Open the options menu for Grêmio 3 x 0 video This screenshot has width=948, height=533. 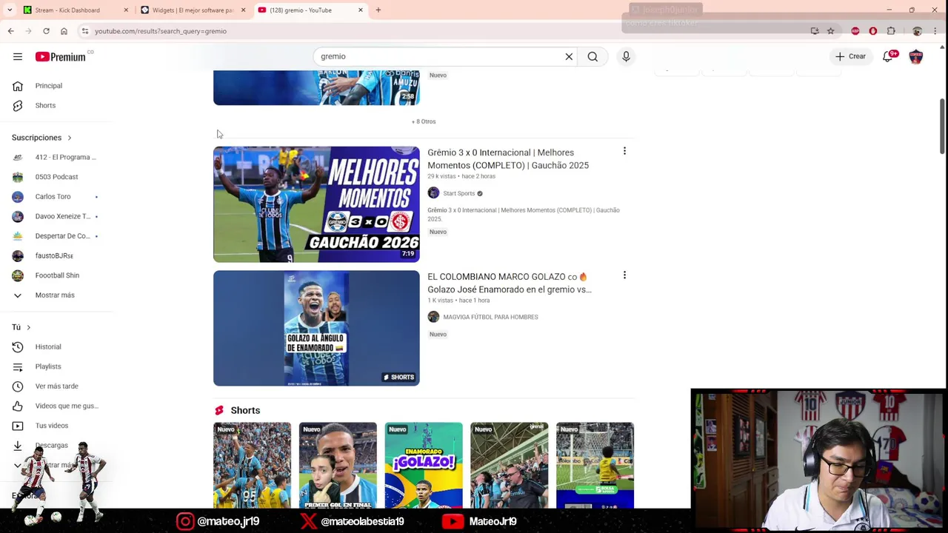pos(624,151)
